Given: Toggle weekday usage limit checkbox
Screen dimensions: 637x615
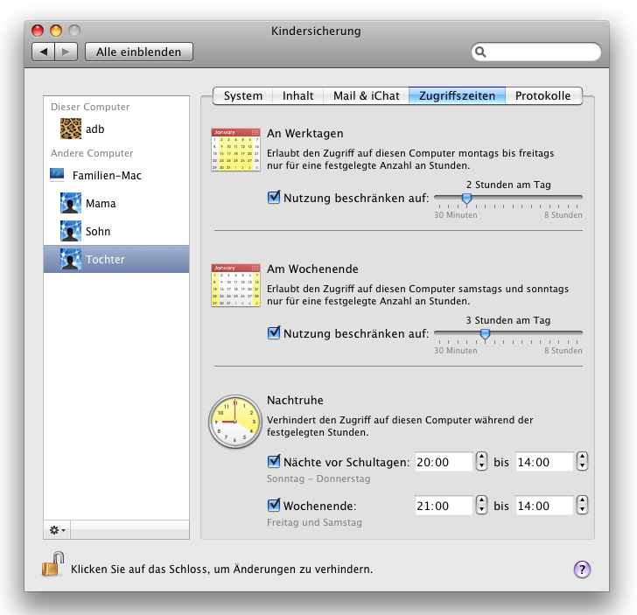Looking at the screenshot, I should pyautogui.click(x=274, y=198).
